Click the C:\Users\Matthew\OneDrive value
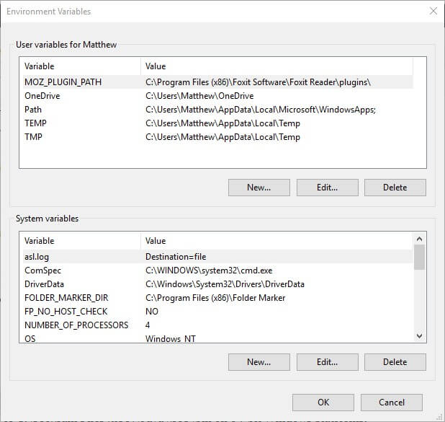 199,96
